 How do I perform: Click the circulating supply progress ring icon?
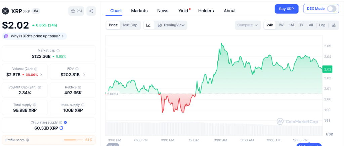(61, 128)
